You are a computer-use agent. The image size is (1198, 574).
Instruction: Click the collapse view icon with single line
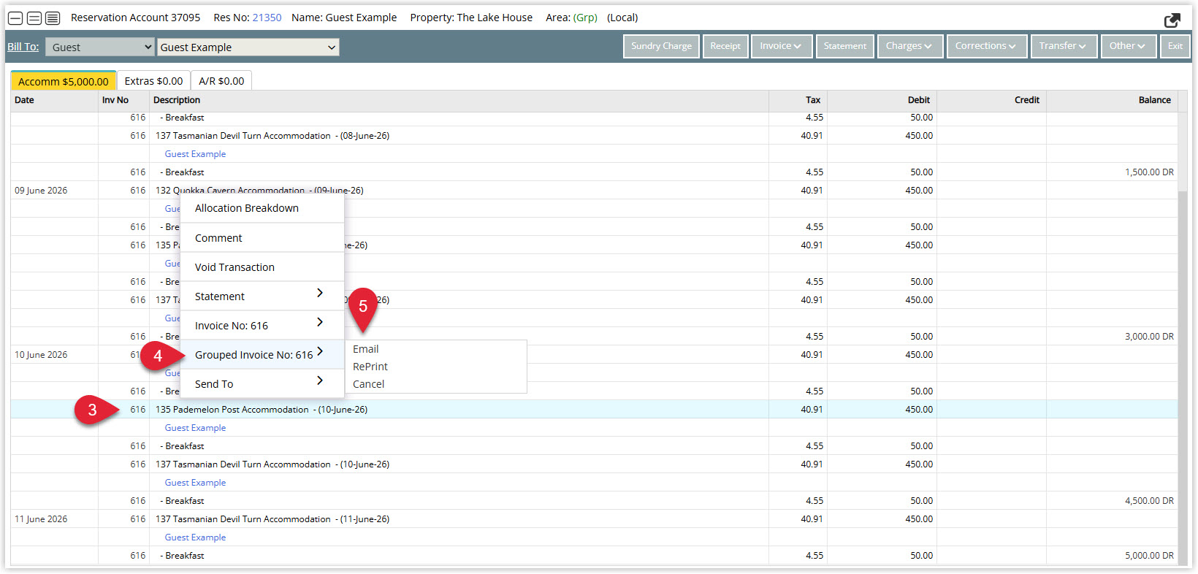click(15, 18)
